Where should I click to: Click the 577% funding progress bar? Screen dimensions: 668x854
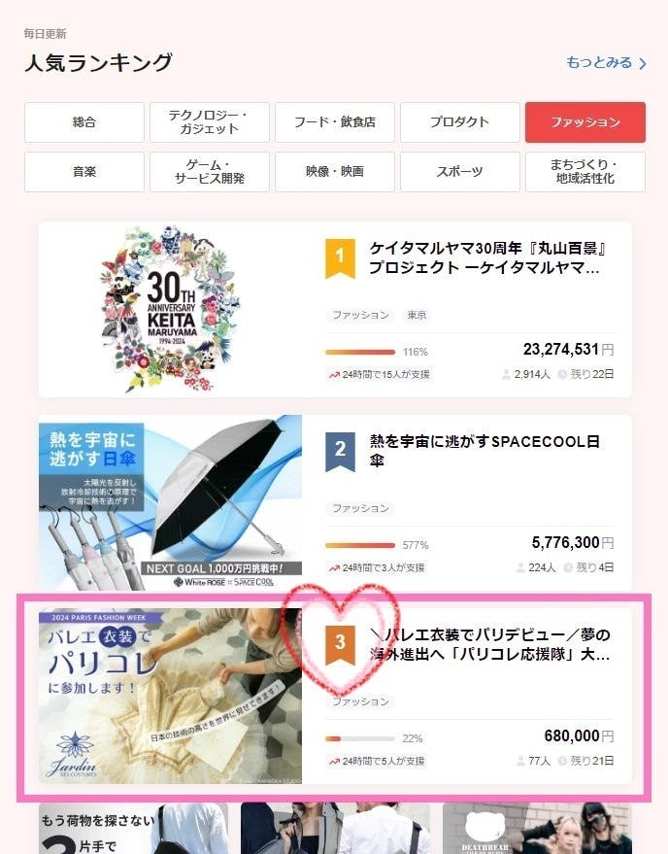[x=360, y=545]
